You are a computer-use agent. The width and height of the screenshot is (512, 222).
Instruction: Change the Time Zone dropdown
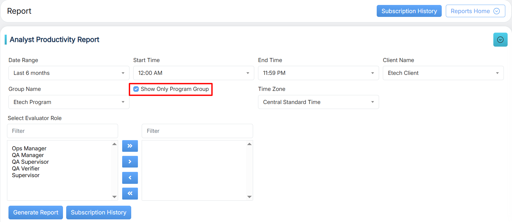[318, 102]
